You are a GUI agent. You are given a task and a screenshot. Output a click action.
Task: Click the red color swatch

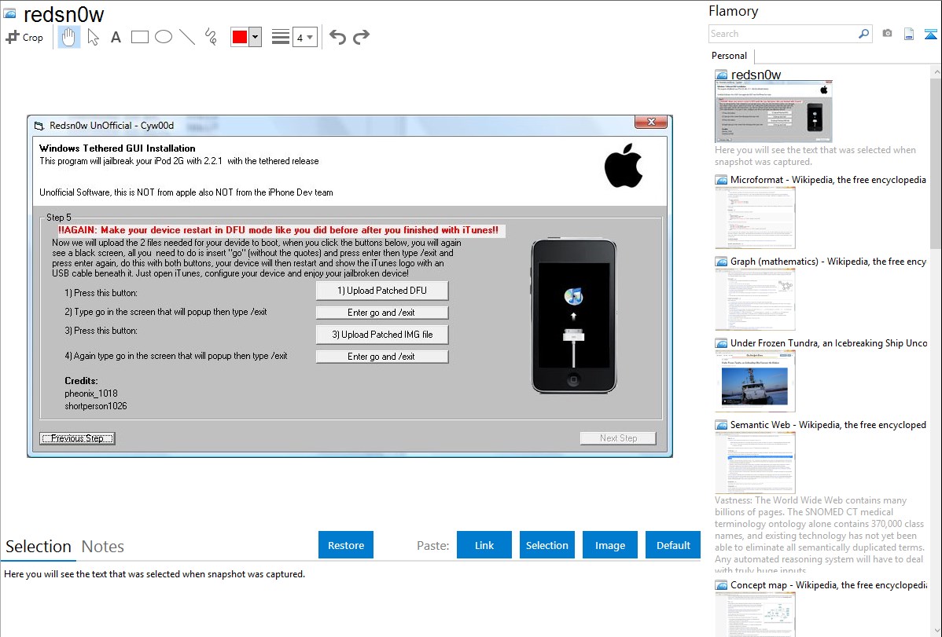[x=240, y=37]
